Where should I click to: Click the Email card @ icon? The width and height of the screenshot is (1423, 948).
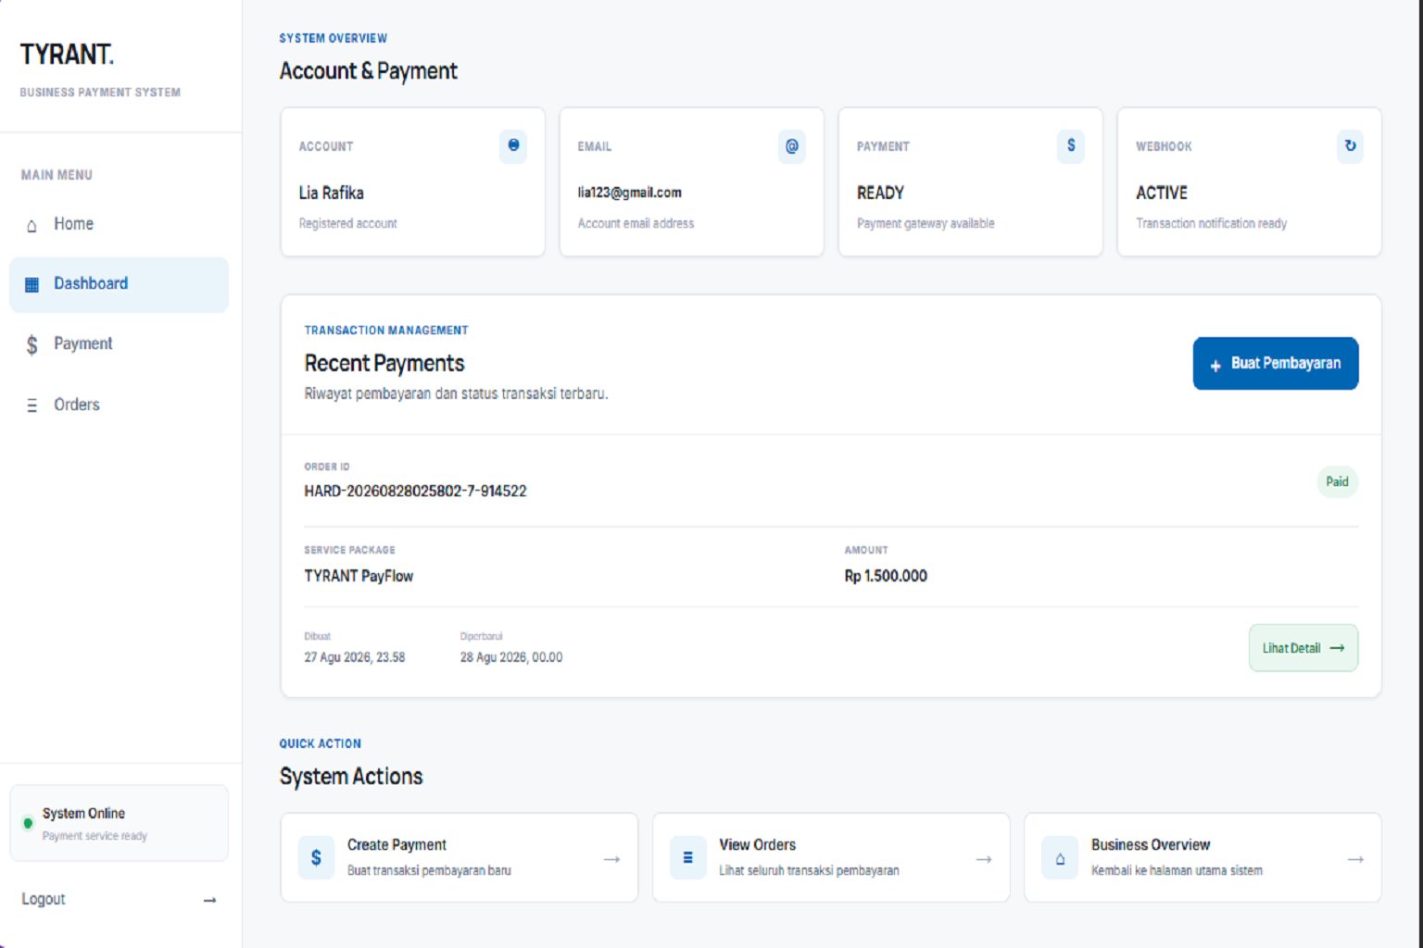[792, 146]
